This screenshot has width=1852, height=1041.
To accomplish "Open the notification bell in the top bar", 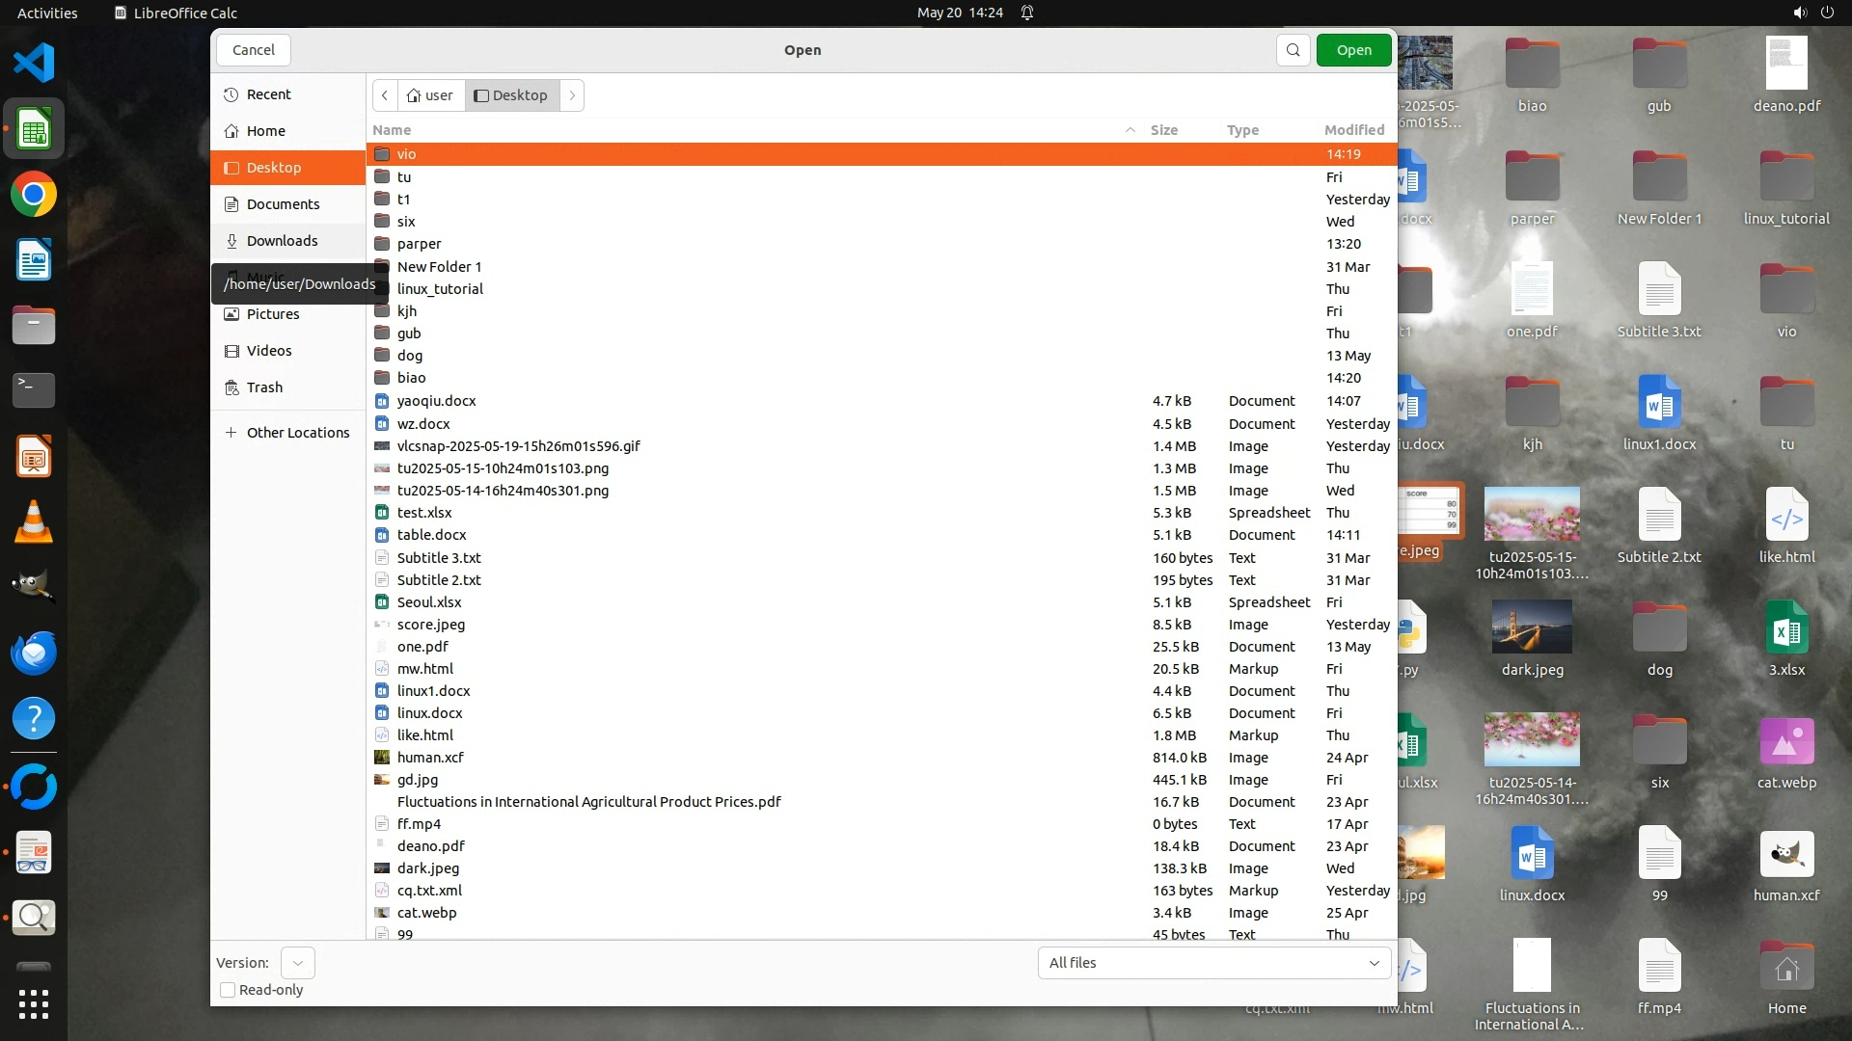I will point(1027,13).
